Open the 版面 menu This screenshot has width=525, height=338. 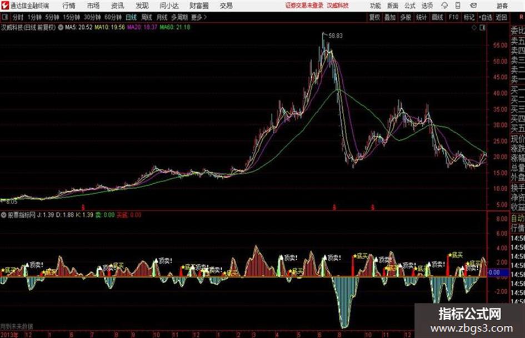pyautogui.click(x=393, y=6)
